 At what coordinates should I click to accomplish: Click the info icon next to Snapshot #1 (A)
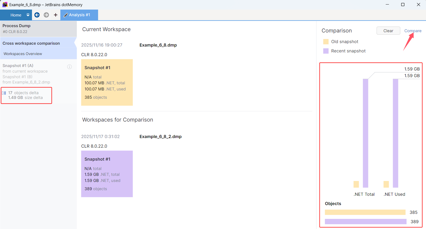pos(70,67)
